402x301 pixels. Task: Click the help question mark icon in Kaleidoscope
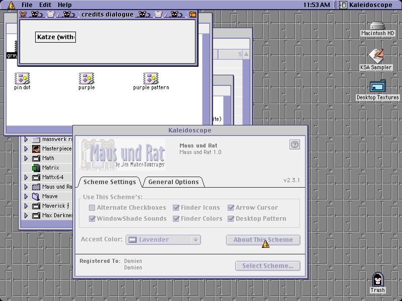click(x=294, y=144)
